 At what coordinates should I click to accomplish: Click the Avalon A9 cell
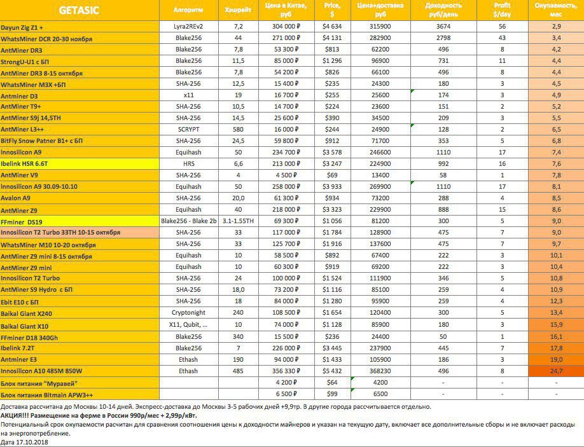click(80, 198)
